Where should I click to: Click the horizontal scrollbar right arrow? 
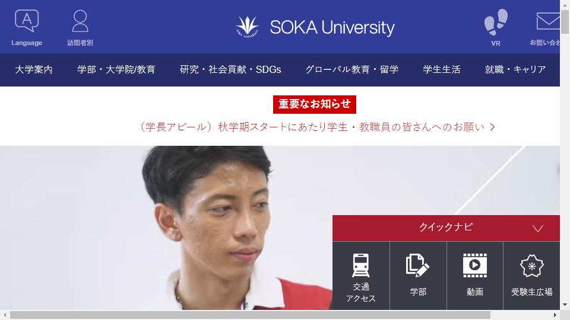point(555,315)
